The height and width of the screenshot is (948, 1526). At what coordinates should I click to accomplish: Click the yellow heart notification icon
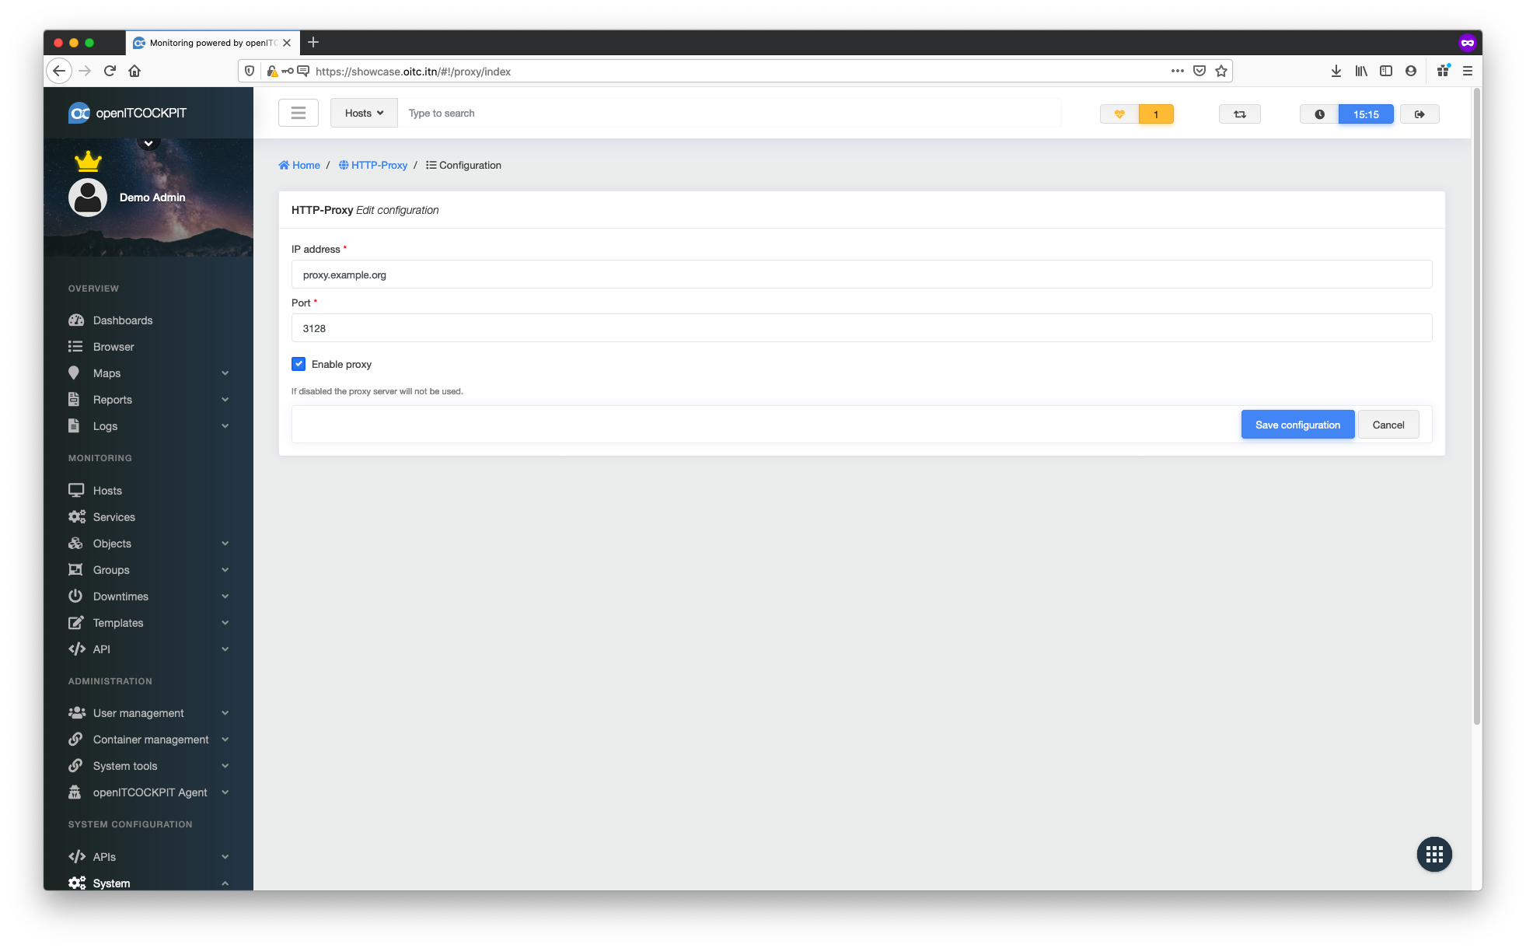(1119, 114)
